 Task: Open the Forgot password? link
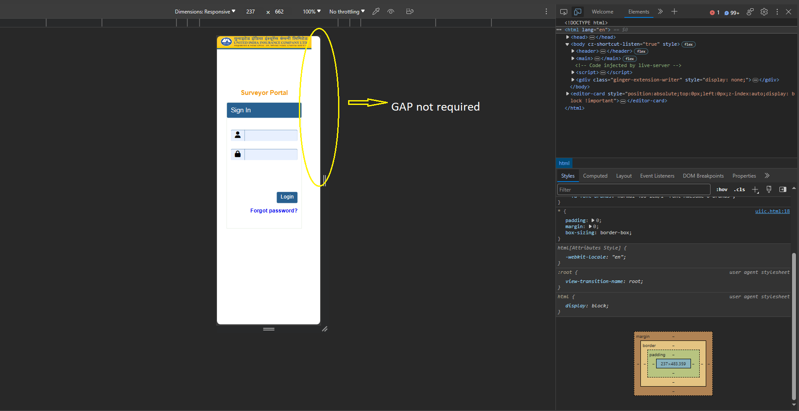coord(274,211)
